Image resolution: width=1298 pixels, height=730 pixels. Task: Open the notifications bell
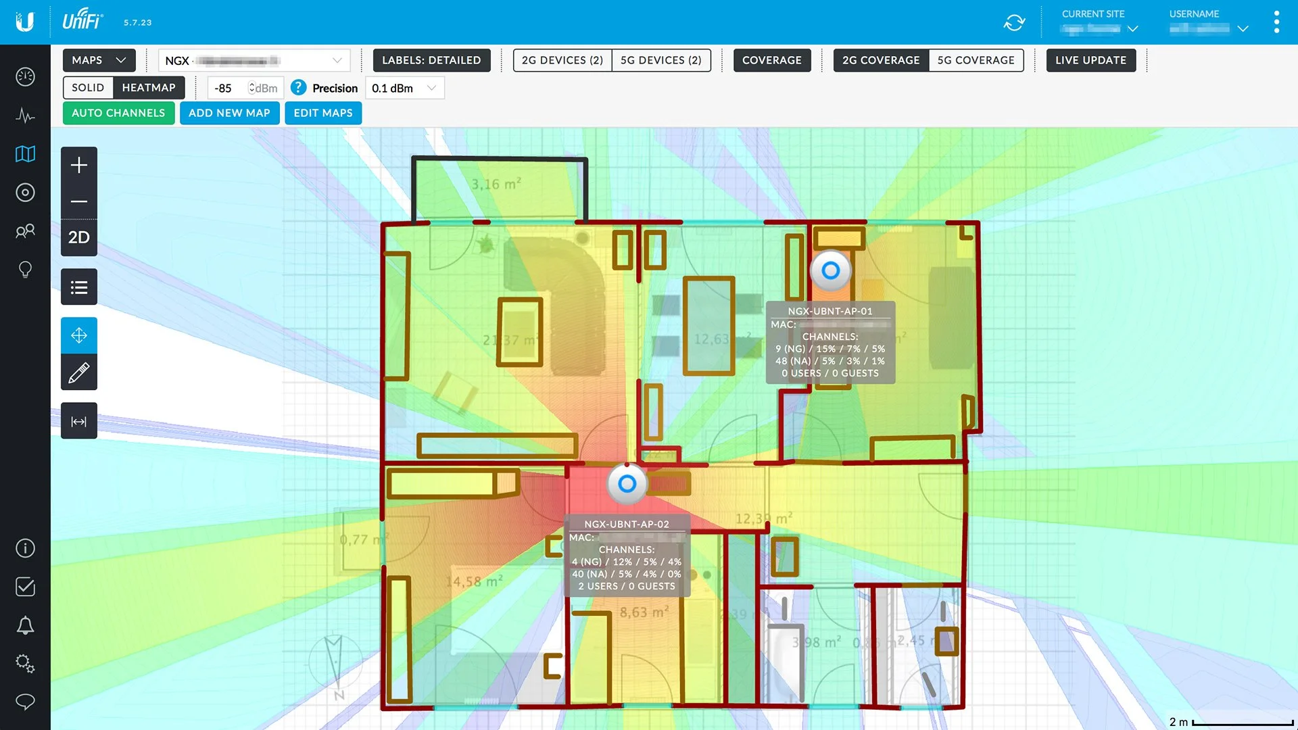(25, 626)
